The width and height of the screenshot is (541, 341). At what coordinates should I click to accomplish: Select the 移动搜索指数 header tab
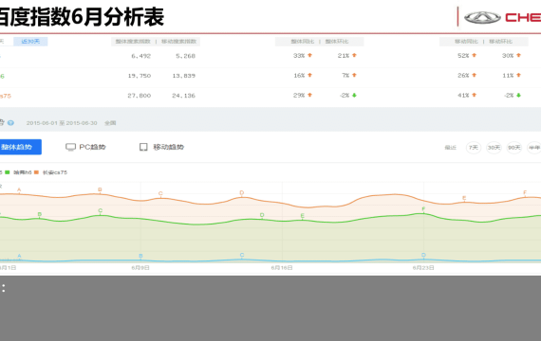pyautogui.click(x=178, y=42)
